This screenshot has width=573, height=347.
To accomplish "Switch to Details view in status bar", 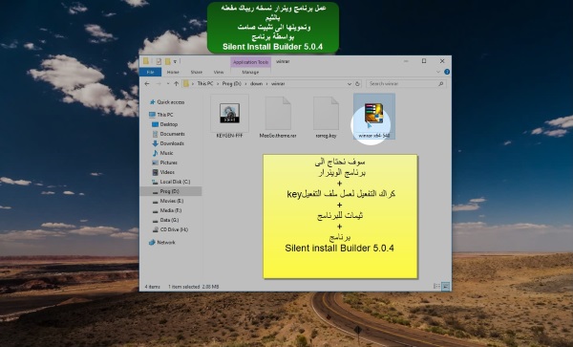I will coord(436,287).
